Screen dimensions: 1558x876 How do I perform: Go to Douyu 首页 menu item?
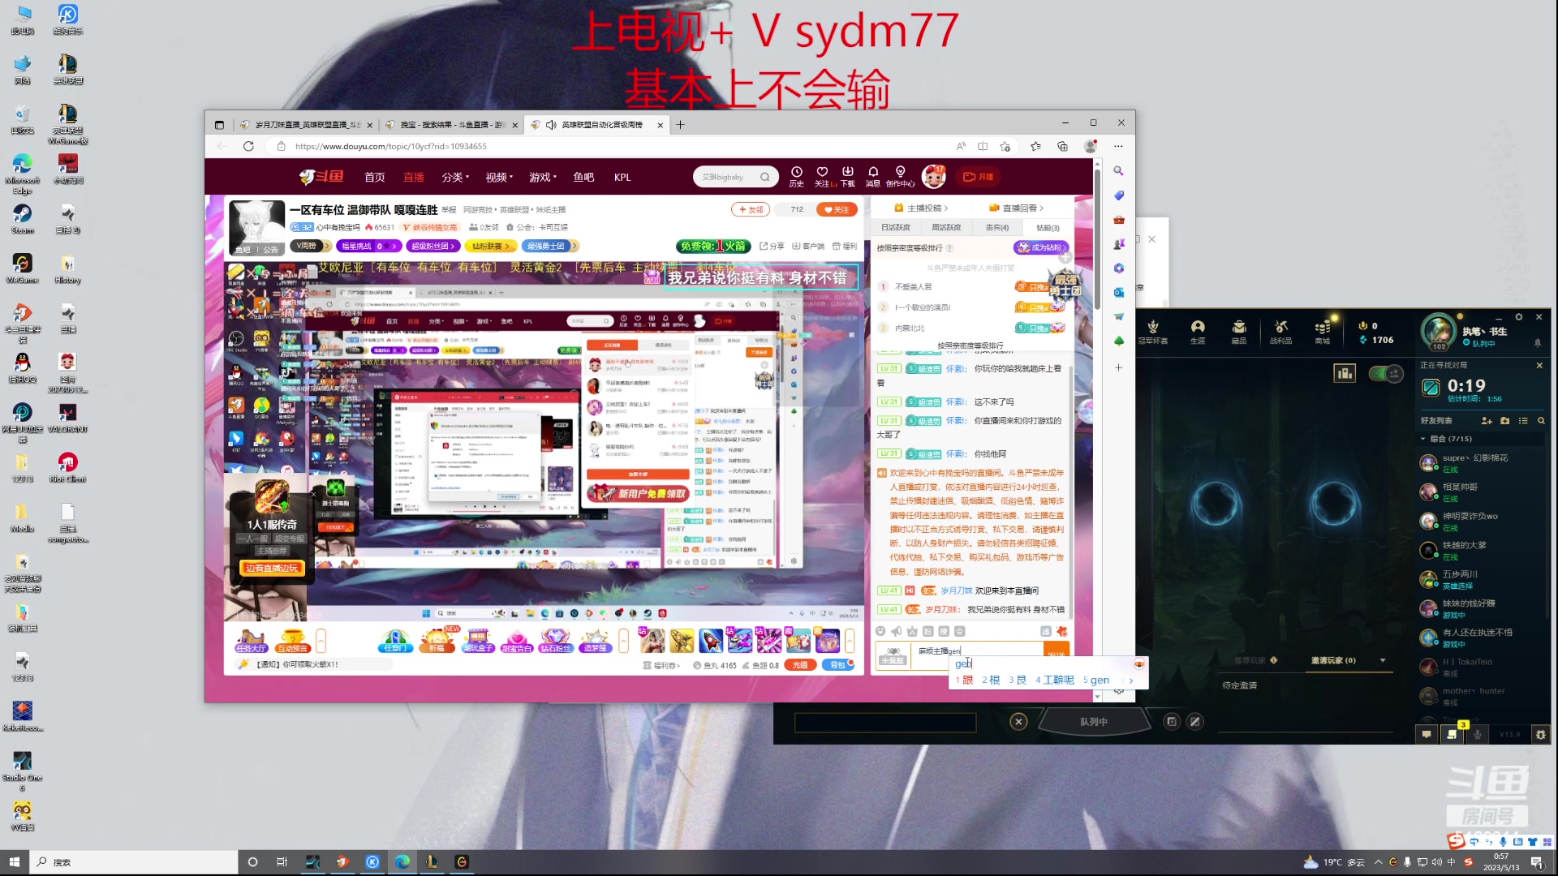tap(374, 177)
